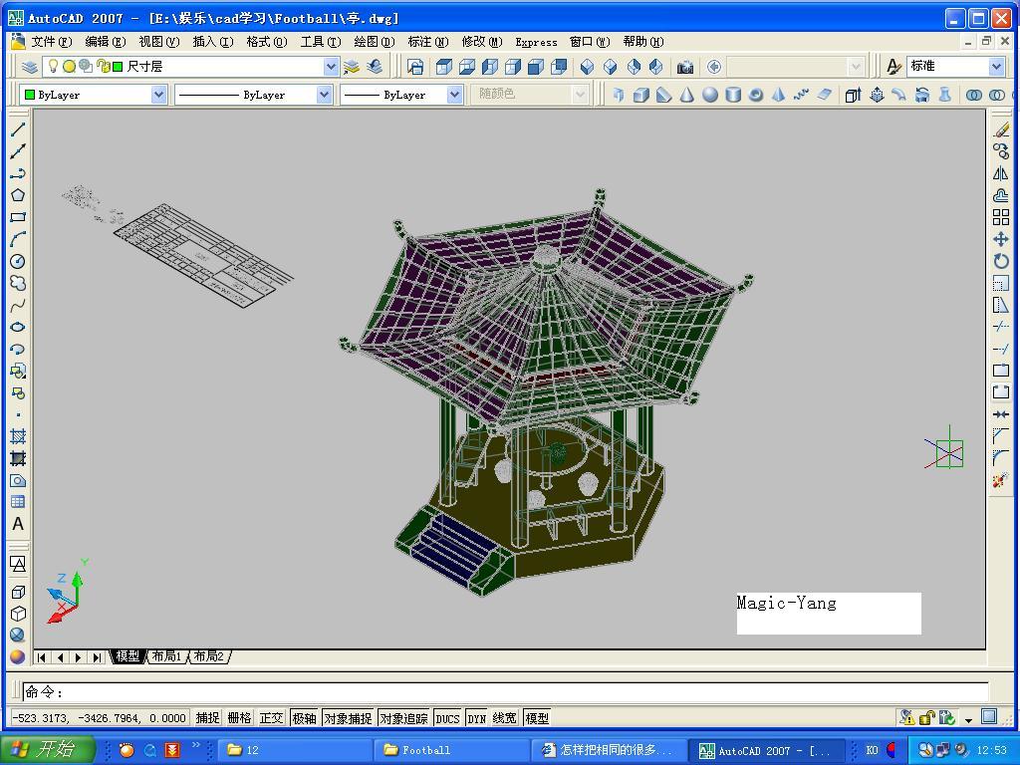Select the Spline draw tool
Viewport: 1020px width, 765px height.
(18, 305)
